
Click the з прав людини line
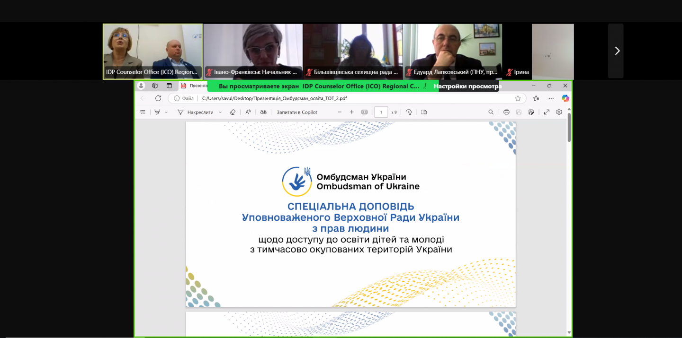tap(351, 229)
